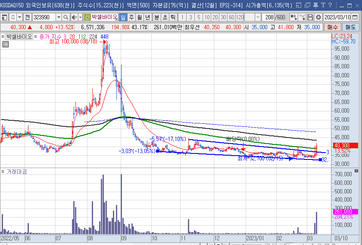Click the moving average period 112 label
Image resolution: width=362 pixels, height=245 pixels.
(82, 37)
